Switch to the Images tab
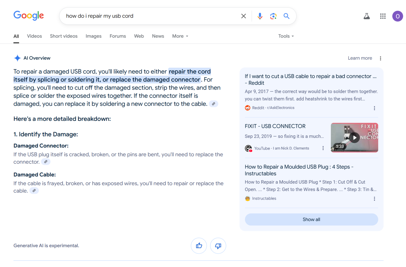Screen dimensions: 406x267 click(93, 36)
